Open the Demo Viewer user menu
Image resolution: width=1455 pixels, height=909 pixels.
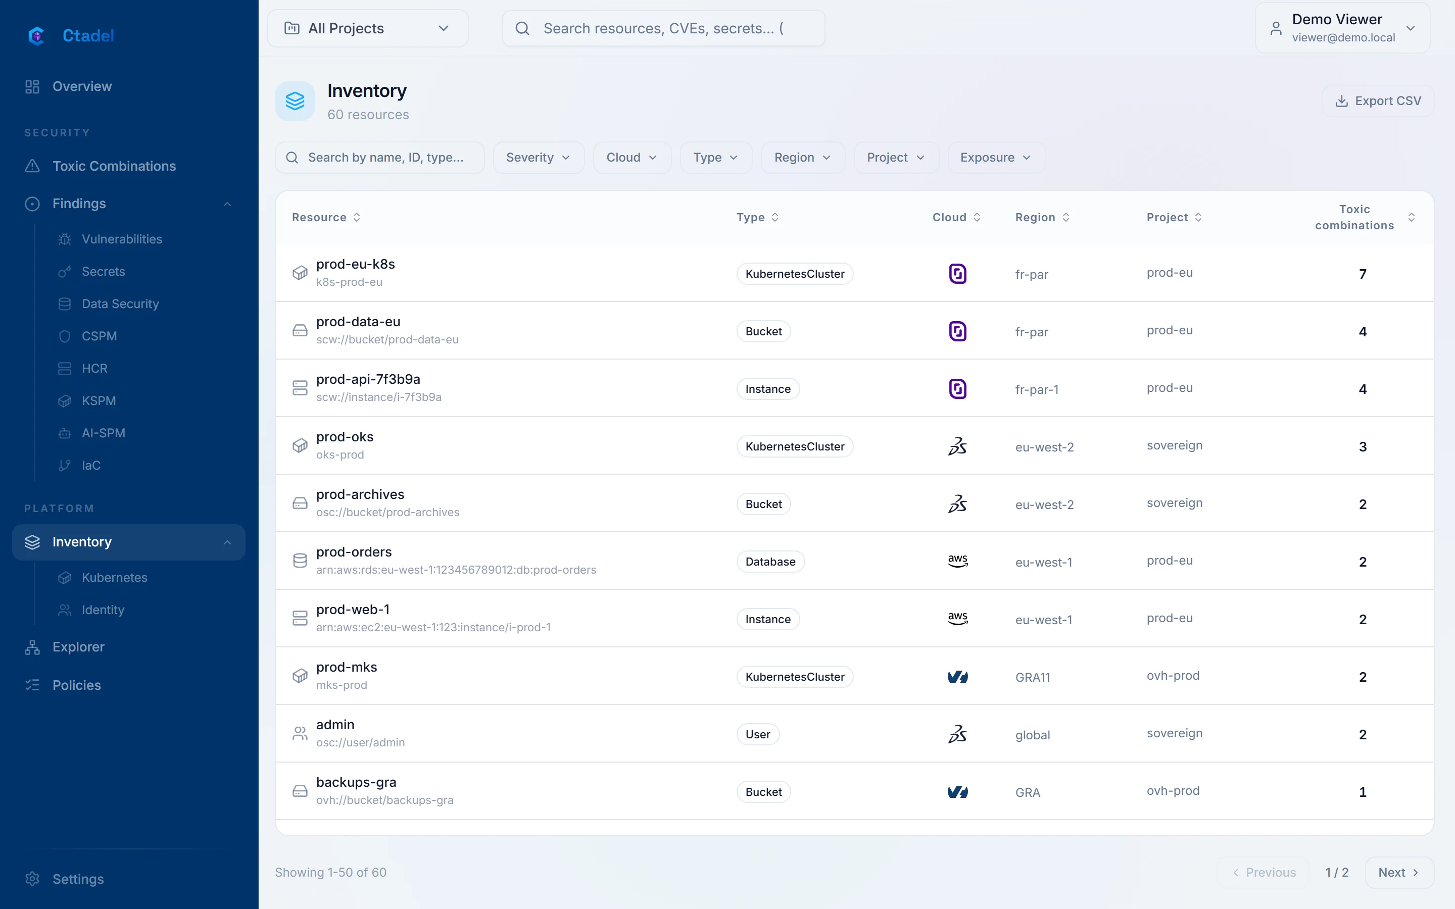pyautogui.click(x=1342, y=28)
